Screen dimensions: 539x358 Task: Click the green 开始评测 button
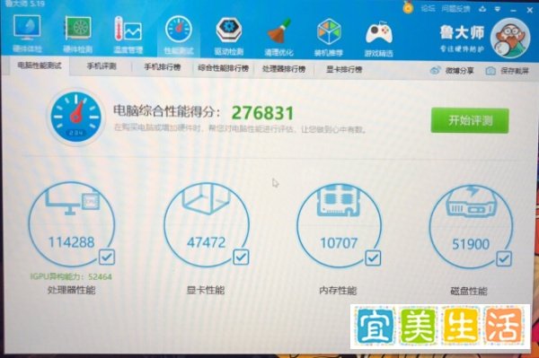point(470,120)
